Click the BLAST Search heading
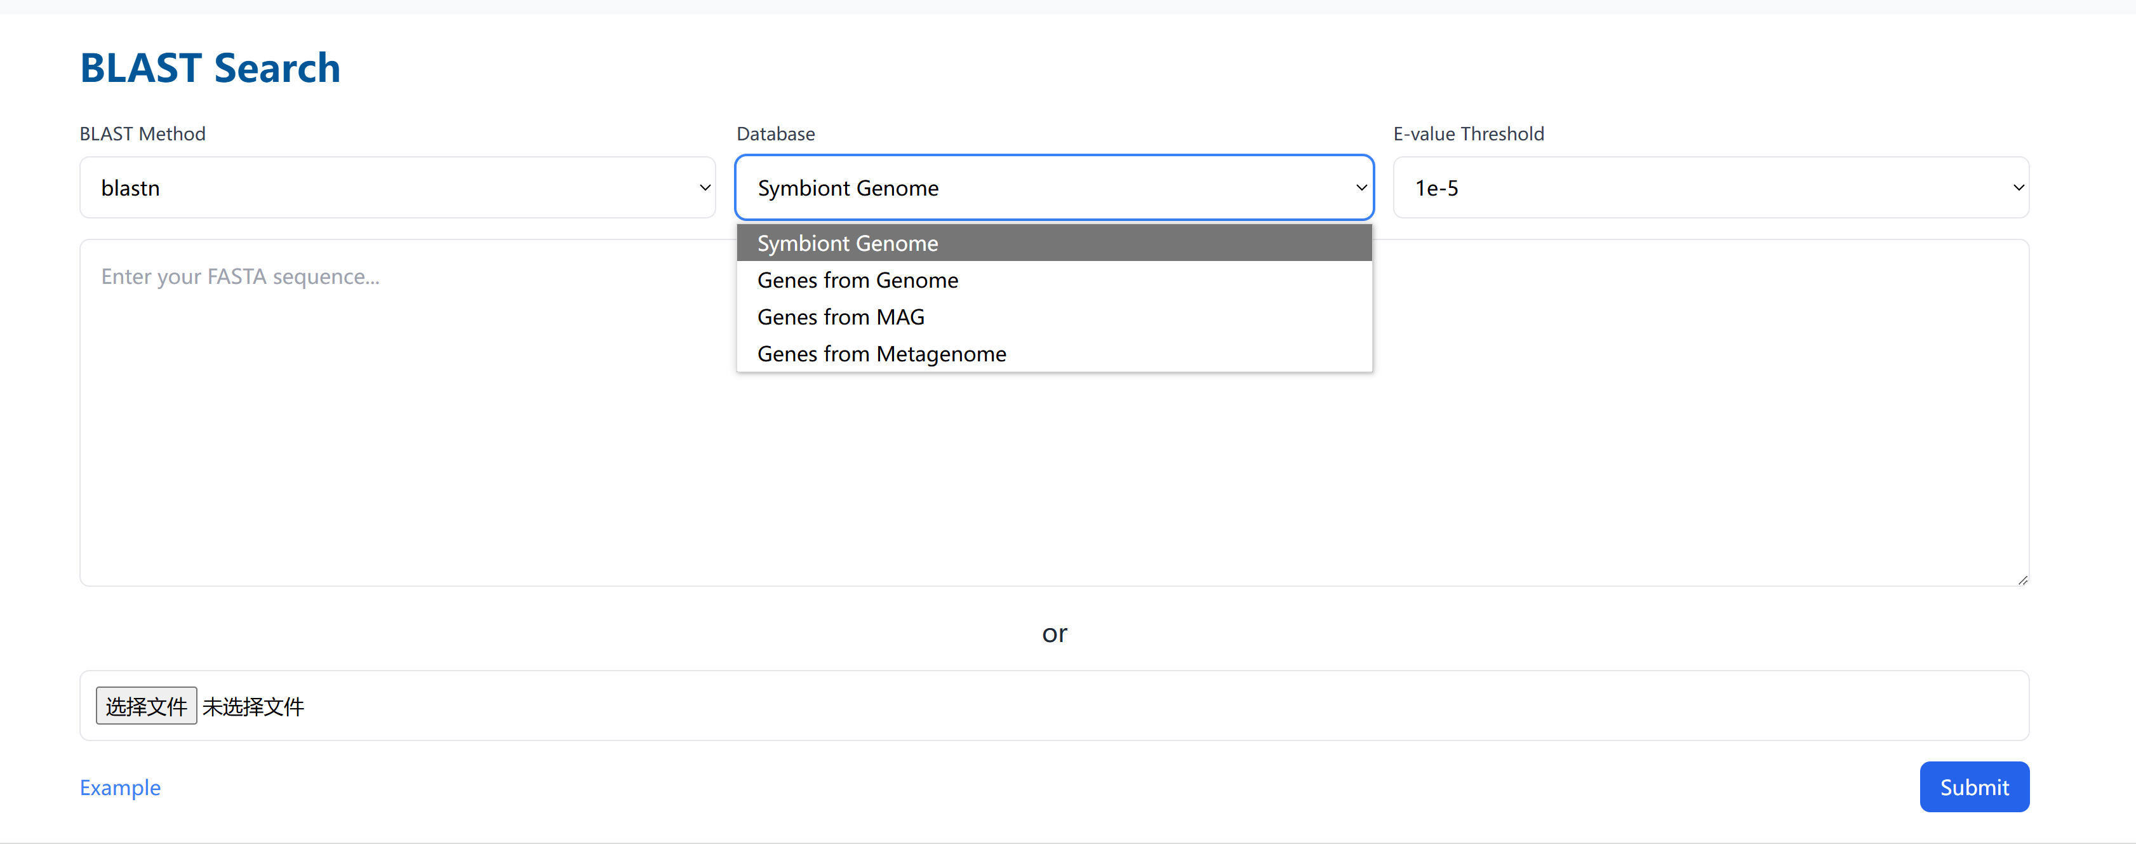The height and width of the screenshot is (844, 2136). pos(210,67)
